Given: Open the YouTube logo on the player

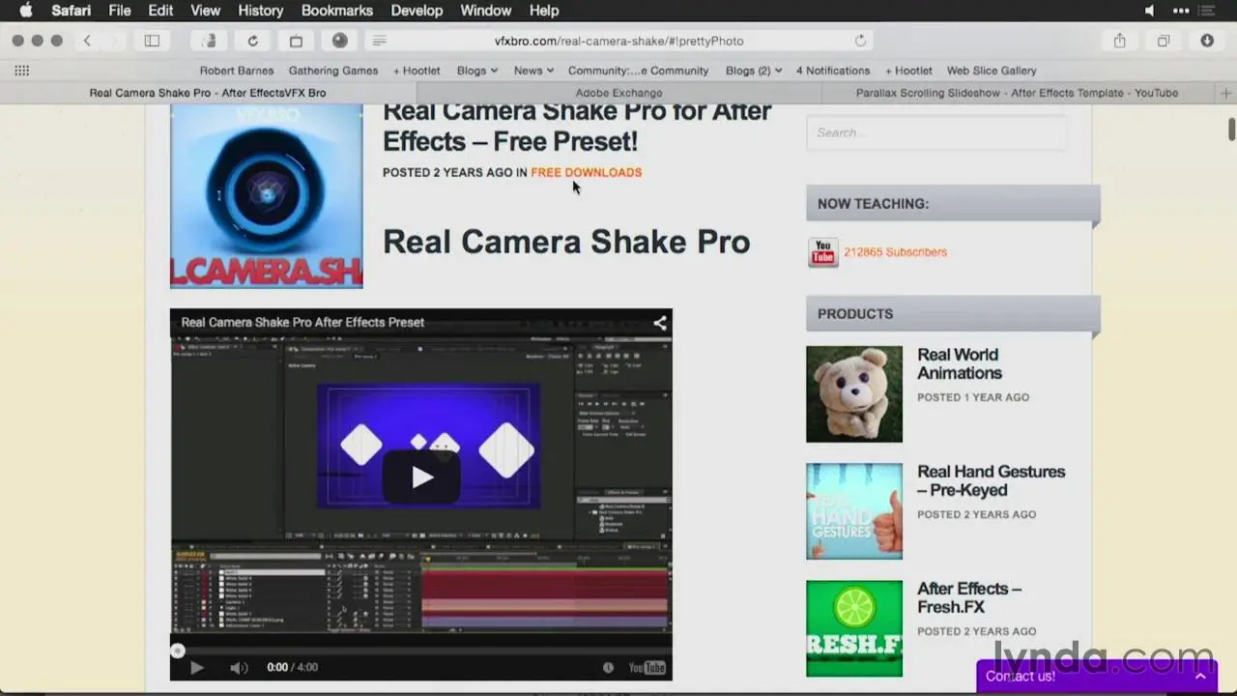Looking at the screenshot, I should coord(647,667).
